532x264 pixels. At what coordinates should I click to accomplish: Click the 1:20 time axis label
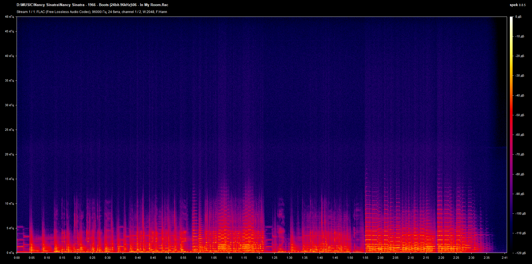(259, 258)
